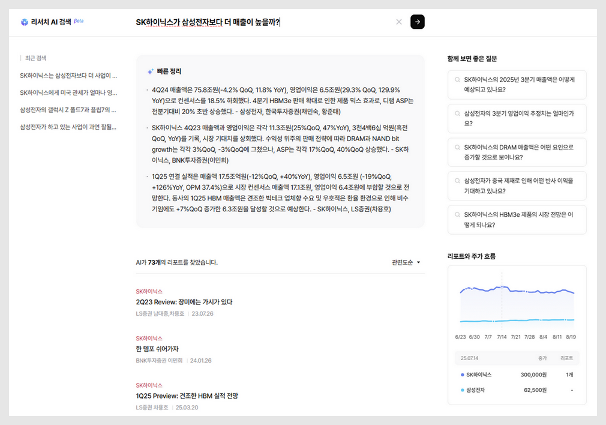Click summary bullet starting 'SK하이닉스 4Q23 매출액과'

280,144
